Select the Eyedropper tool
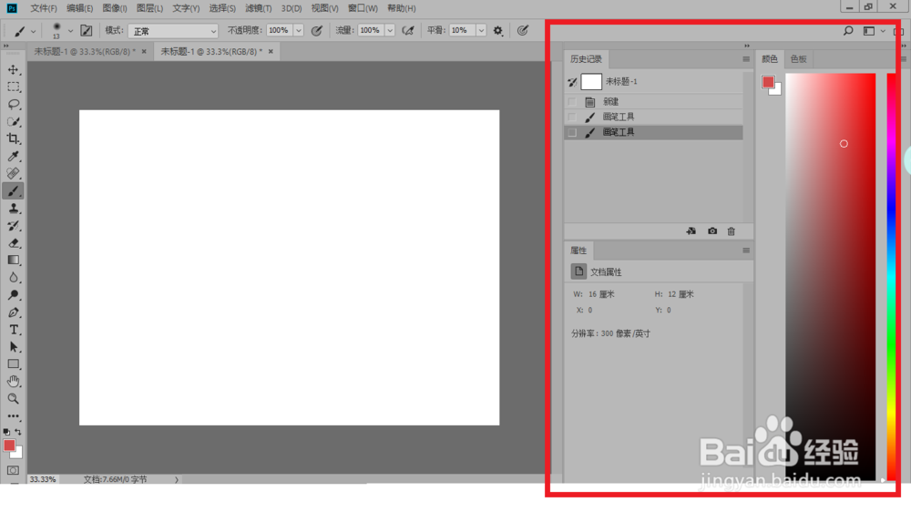Viewport: 911px width, 512px height. (x=13, y=157)
